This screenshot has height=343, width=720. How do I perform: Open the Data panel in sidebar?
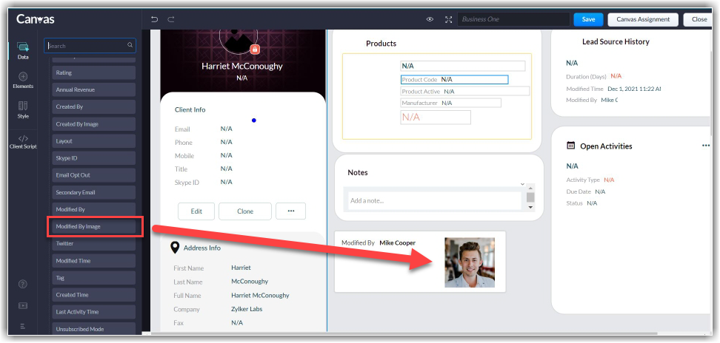[x=23, y=50]
